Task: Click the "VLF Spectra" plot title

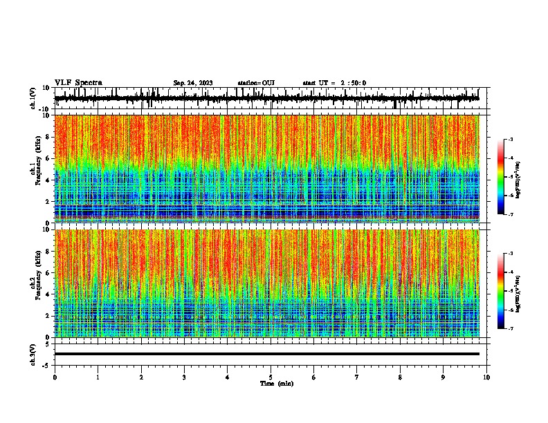Action: [78, 83]
